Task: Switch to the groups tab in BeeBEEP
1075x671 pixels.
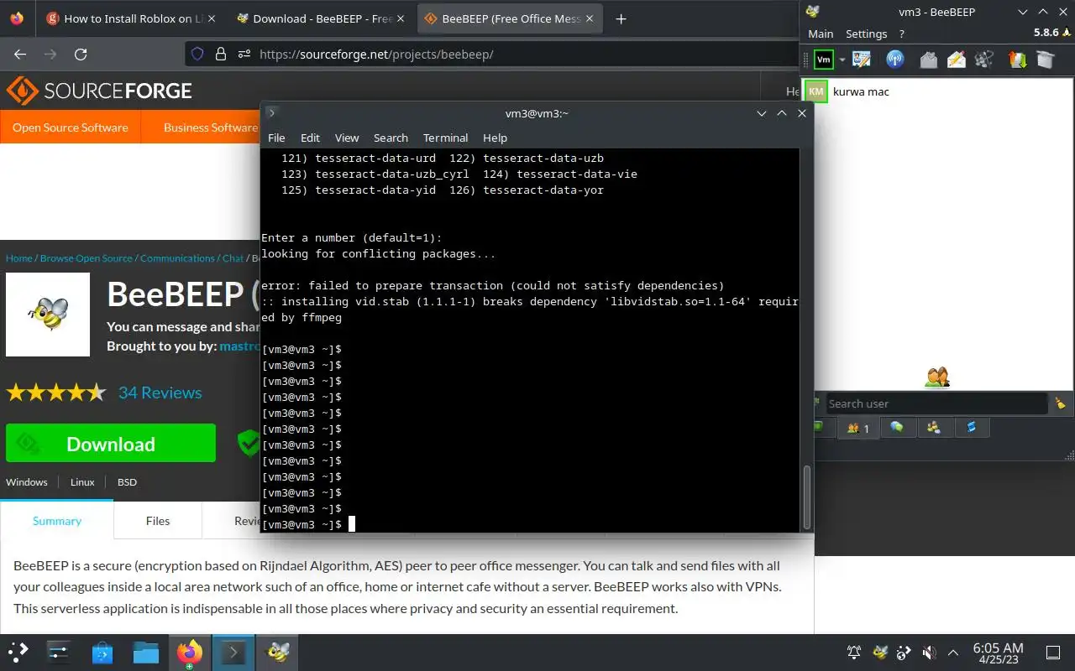Action: tap(934, 428)
